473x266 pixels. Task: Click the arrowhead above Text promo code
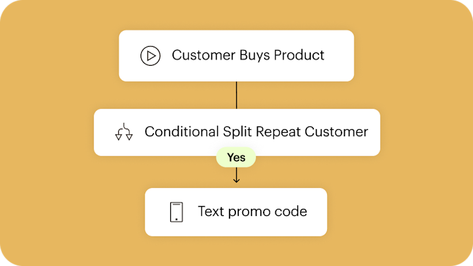236,180
